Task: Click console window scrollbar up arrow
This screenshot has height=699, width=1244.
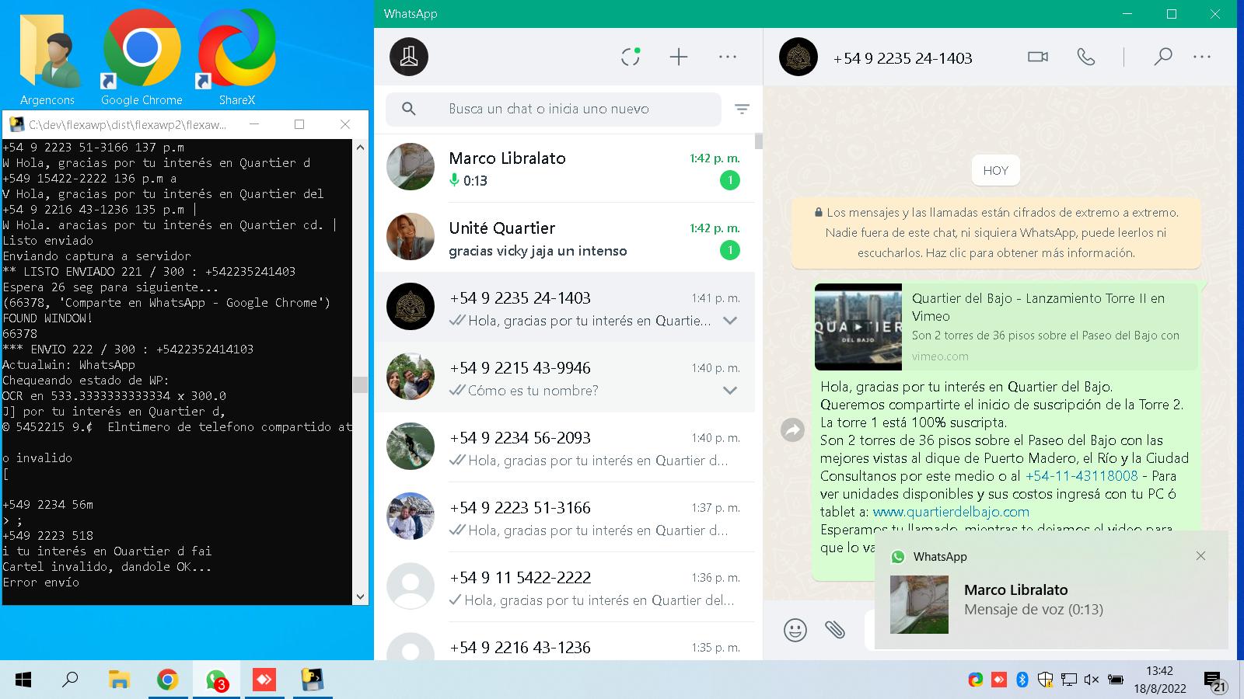Action: tap(359, 147)
